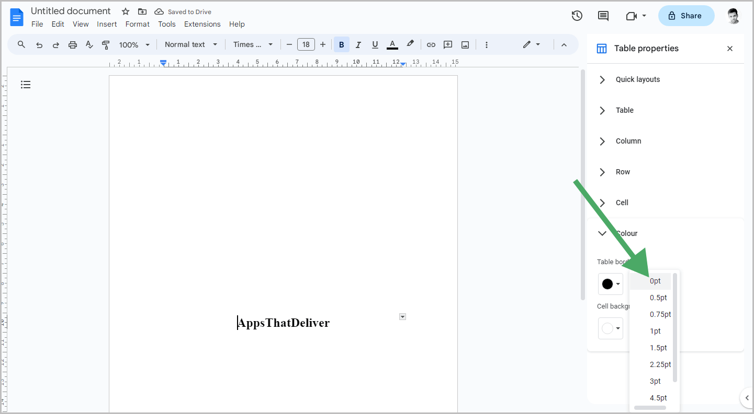The image size is (754, 414).
Task: Click the font size input field
Action: [306, 44]
